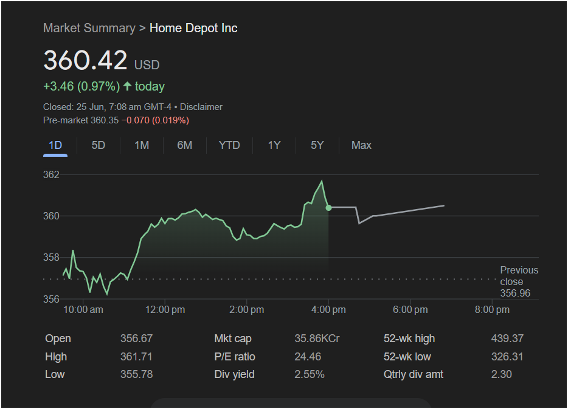The image size is (568, 409).
Task: Click the 4:00 pm axis label
Action: tap(328, 310)
